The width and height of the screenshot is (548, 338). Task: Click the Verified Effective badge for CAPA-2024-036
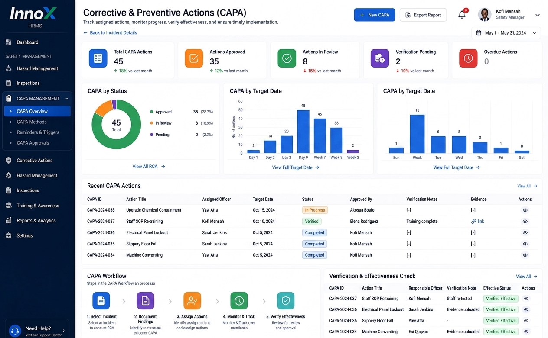click(501, 310)
